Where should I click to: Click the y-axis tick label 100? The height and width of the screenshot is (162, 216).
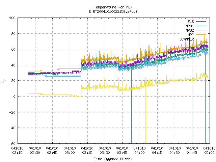pos(12,18)
